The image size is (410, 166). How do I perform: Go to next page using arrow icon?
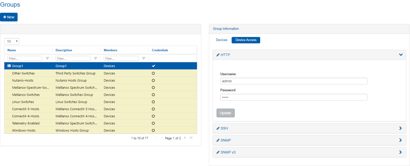pyautogui.click(x=185, y=138)
